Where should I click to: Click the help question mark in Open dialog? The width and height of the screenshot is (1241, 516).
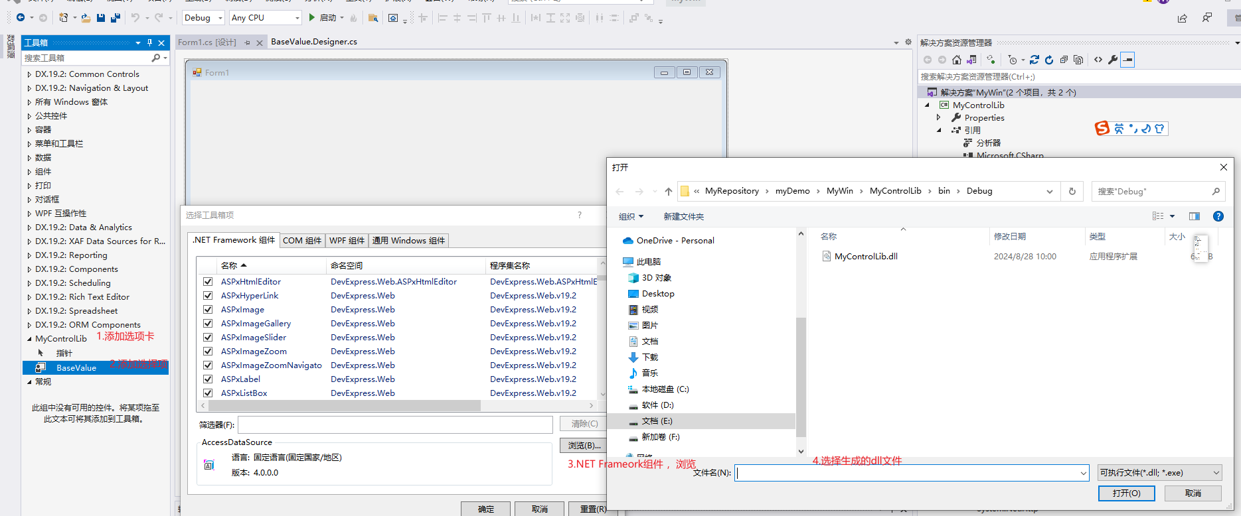[1218, 216]
